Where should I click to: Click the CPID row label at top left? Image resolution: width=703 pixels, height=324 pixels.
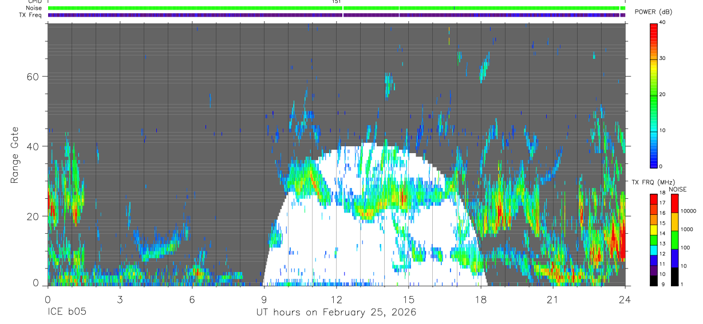[34, 2]
